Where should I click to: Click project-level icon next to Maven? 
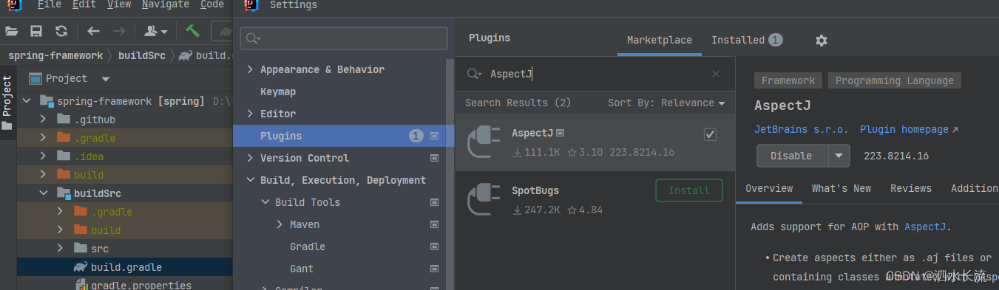(434, 224)
